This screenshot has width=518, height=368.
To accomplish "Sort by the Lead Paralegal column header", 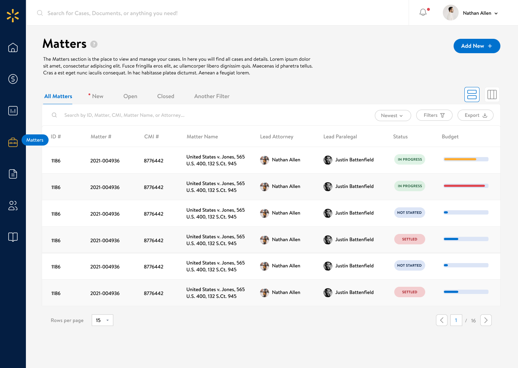I will (340, 137).
